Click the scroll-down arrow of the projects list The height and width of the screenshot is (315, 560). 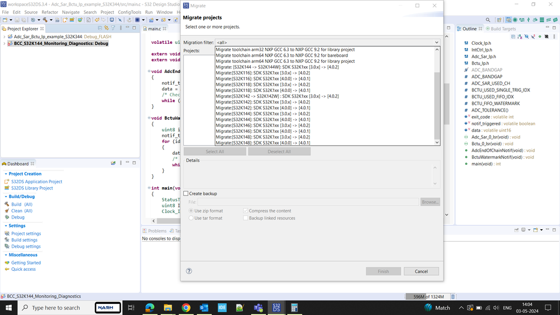pos(437,142)
